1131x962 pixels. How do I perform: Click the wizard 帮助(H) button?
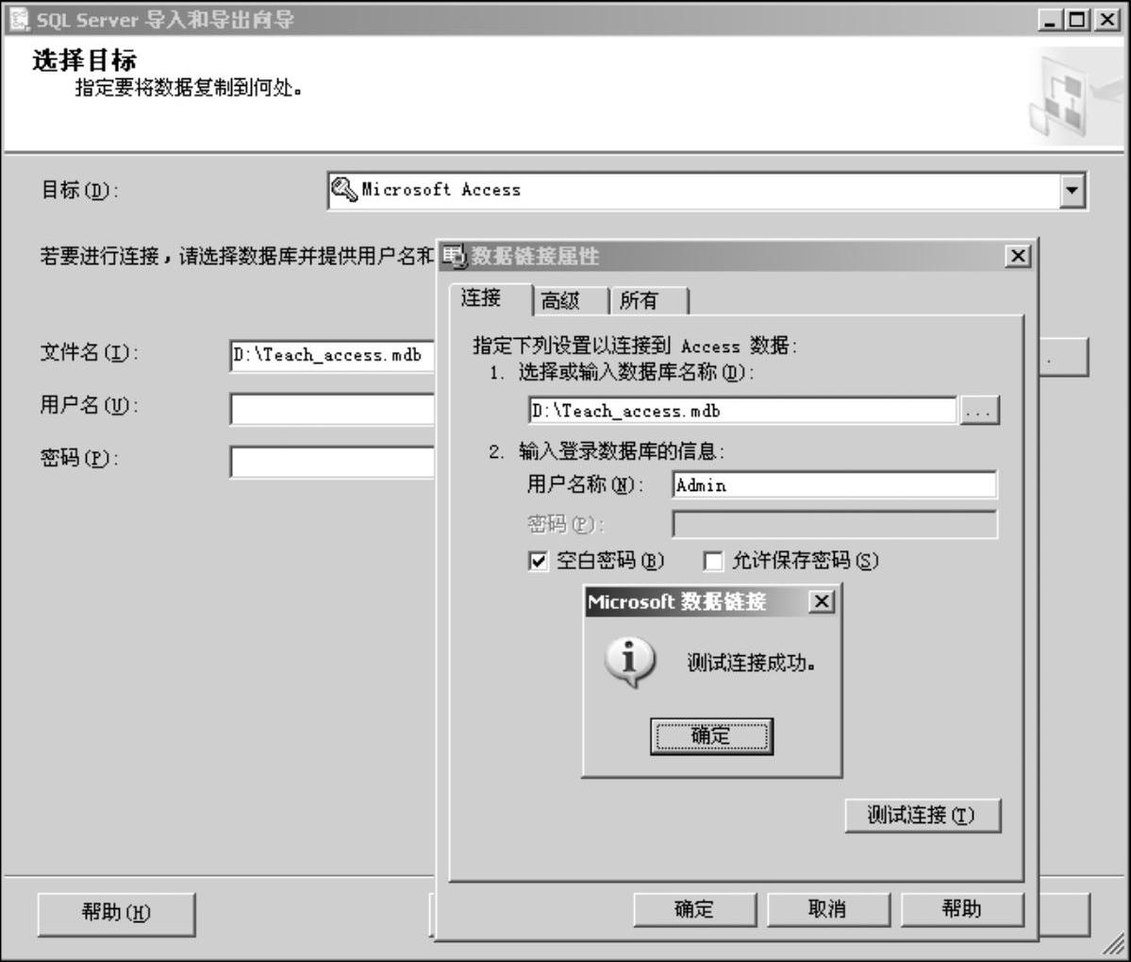tap(116, 914)
